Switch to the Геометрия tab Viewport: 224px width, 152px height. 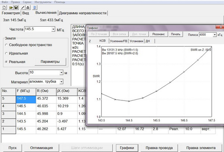point(11,13)
